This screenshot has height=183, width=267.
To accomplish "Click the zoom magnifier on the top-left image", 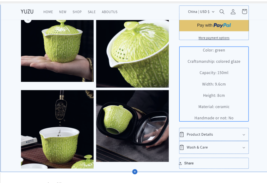I will tap(28, 20).
